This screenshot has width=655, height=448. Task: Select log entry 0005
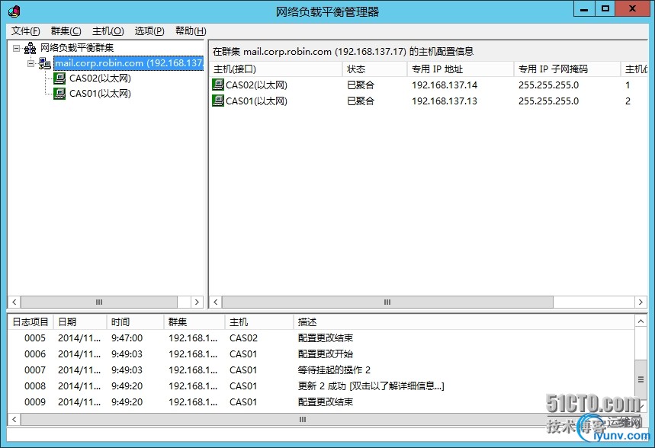click(x=321, y=338)
